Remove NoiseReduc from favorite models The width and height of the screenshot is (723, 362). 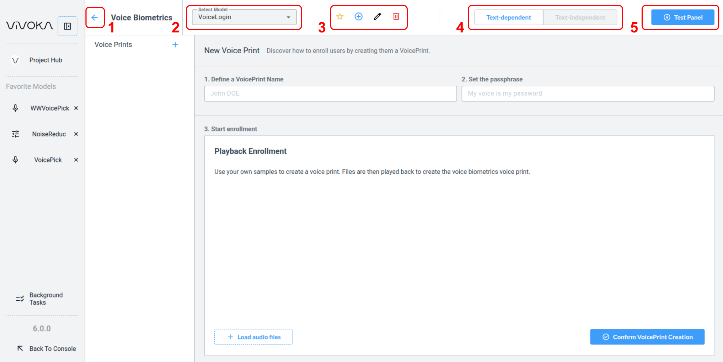[76, 134]
